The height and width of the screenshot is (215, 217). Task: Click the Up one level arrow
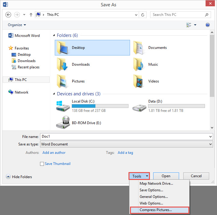(x=31, y=14)
